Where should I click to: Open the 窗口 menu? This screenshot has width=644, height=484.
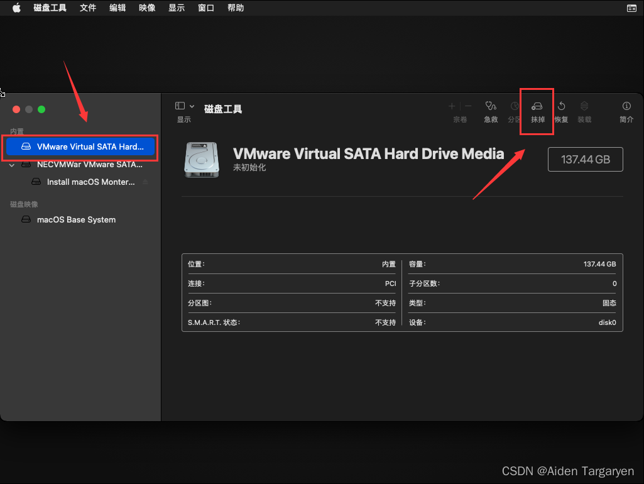pyautogui.click(x=206, y=8)
